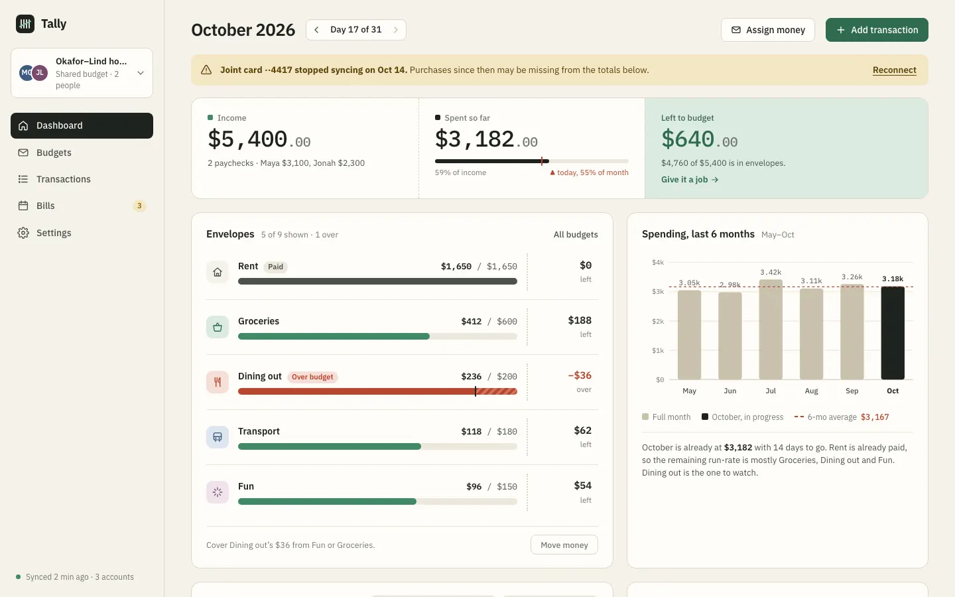Viewport: 955px width, 597px height.
Task: Click the Over budget tag
Action: (312, 377)
